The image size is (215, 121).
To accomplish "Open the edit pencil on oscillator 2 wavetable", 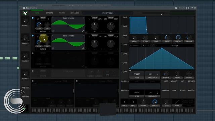I will 83,48.
